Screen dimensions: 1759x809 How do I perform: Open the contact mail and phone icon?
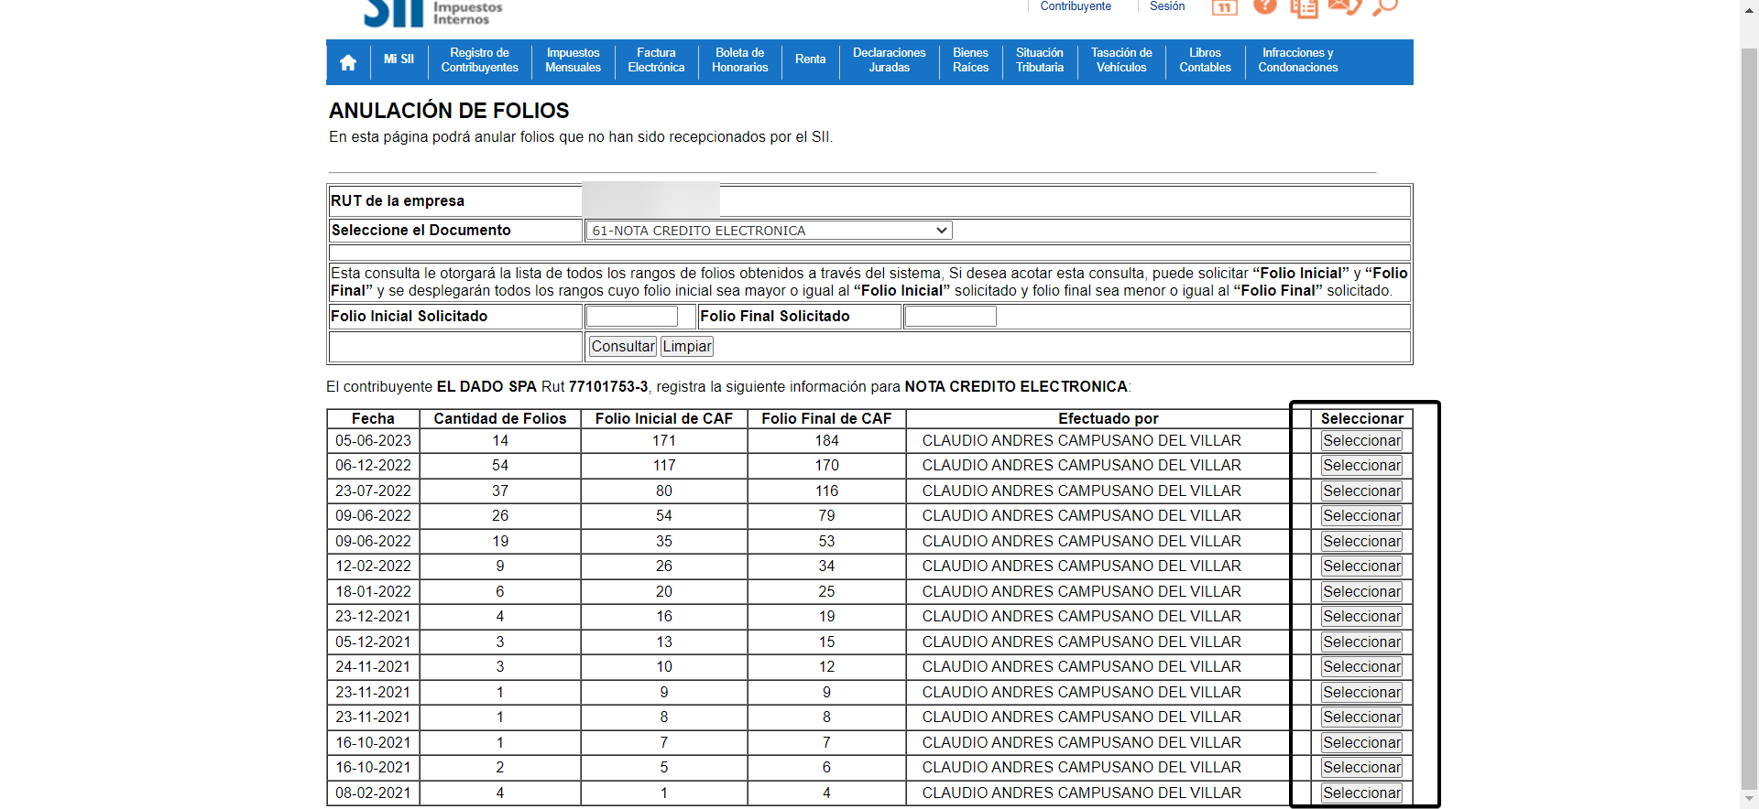1345,7
